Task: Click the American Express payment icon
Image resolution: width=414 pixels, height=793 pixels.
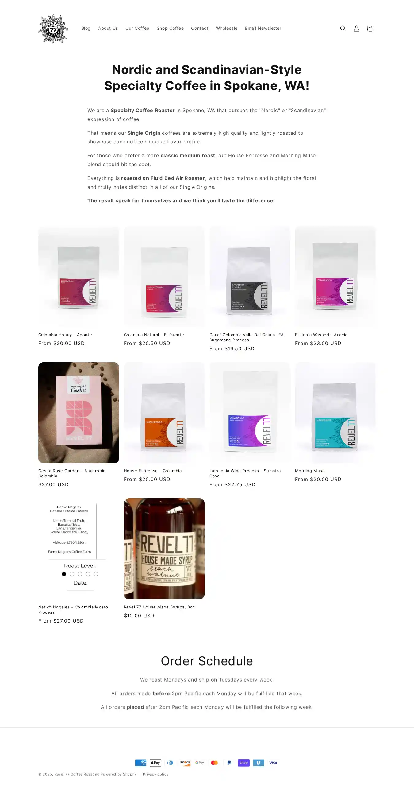Action: coord(140,763)
